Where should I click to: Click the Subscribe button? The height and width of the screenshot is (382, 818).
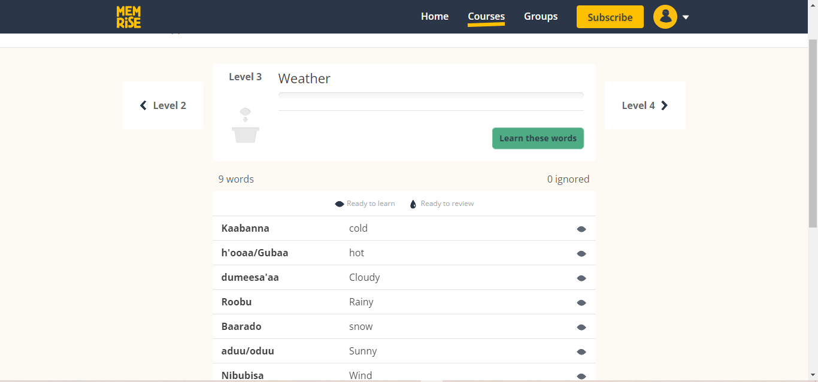coord(610,17)
